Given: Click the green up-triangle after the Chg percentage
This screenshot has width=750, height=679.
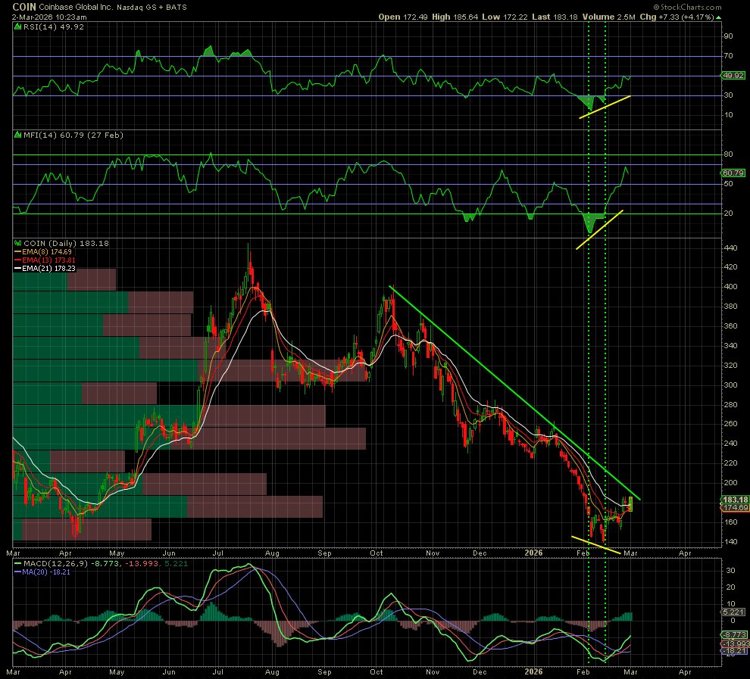Looking at the screenshot, I should click(718, 17).
